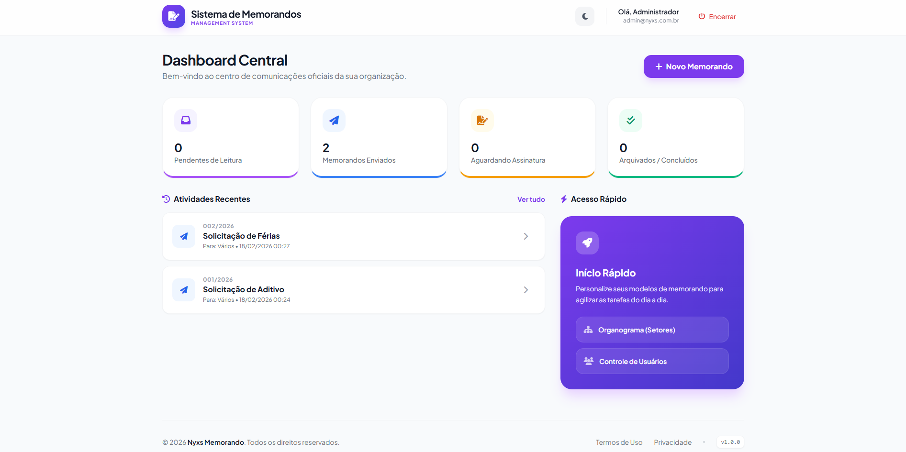Click the rocket icon in Início Rápido

click(x=587, y=243)
